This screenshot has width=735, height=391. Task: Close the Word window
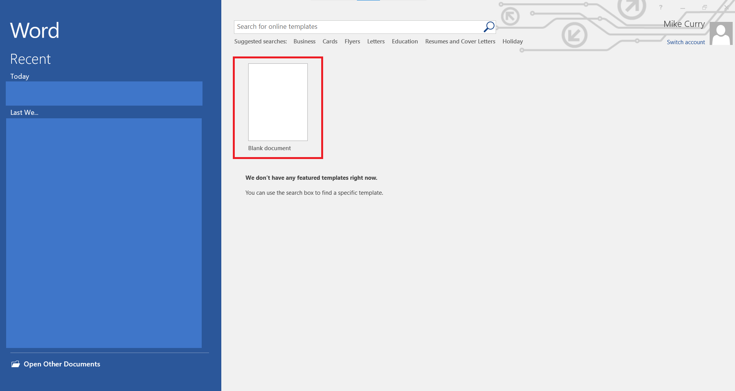pyautogui.click(x=726, y=7)
